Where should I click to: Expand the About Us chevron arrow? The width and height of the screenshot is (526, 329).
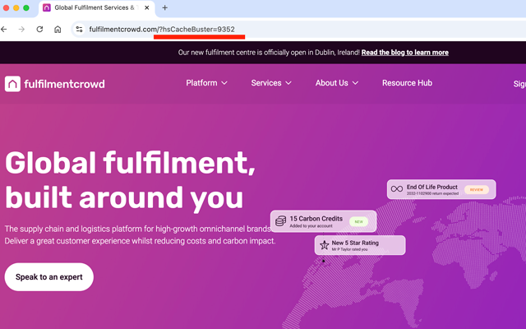[x=355, y=83]
